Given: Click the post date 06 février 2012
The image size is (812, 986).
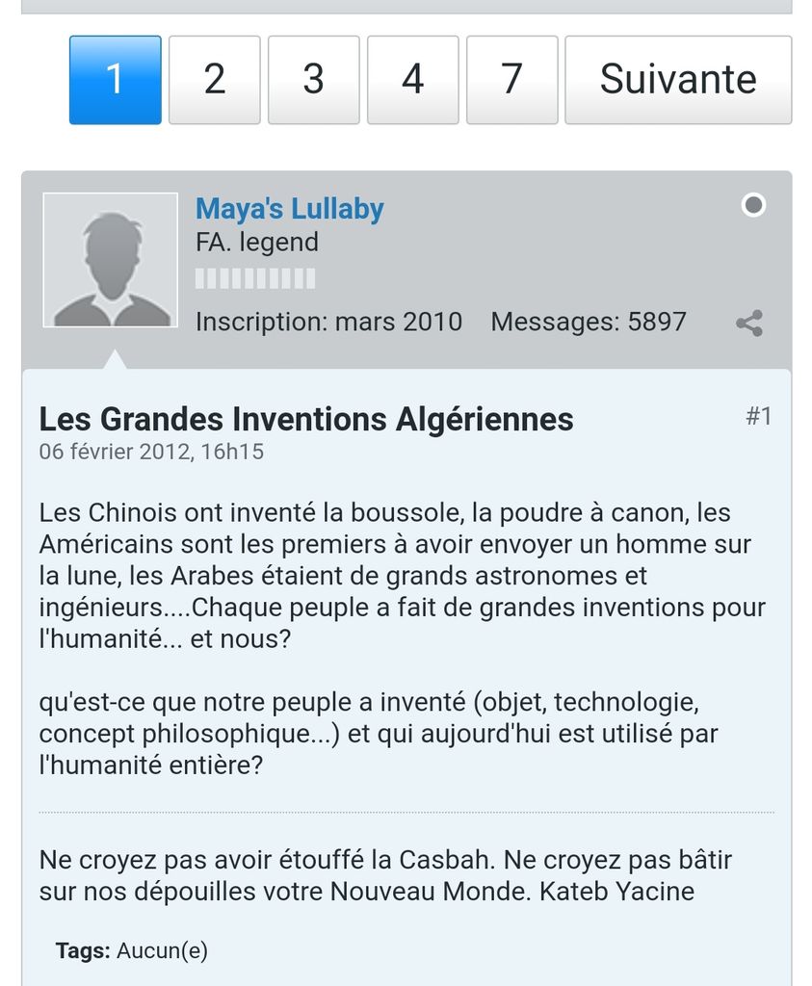Looking at the screenshot, I should pyautogui.click(x=151, y=452).
